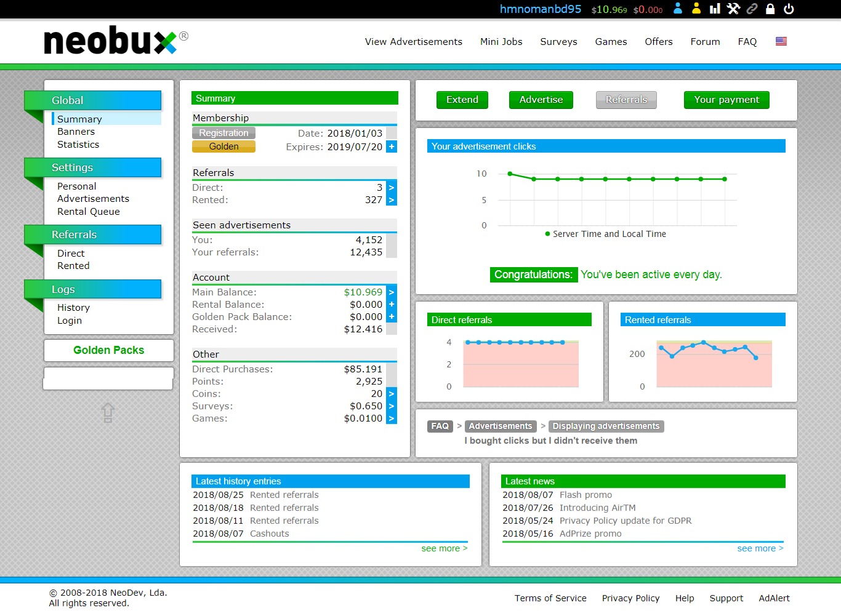Click the username hmnomanbd95
This screenshot has height=613, width=841.
(x=541, y=9)
